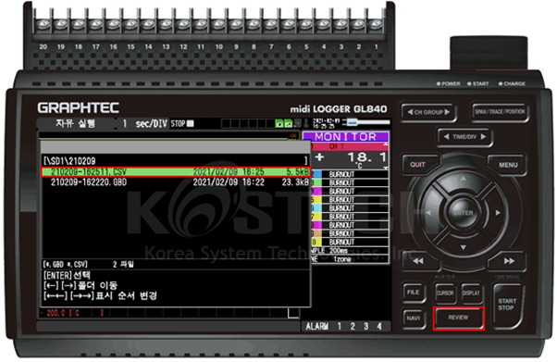Click the down arrow on the direction pad
This screenshot has width=557, height=362.
click(x=464, y=247)
